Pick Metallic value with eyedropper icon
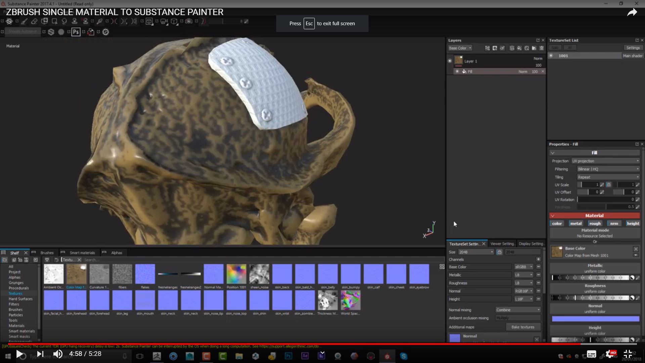Screen dimensions: 645x363 coord(638,278)
